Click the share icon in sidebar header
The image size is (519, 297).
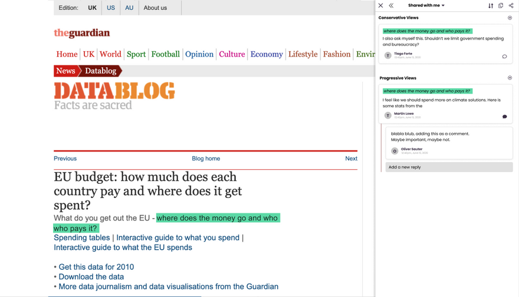click(x=511, y=6)
